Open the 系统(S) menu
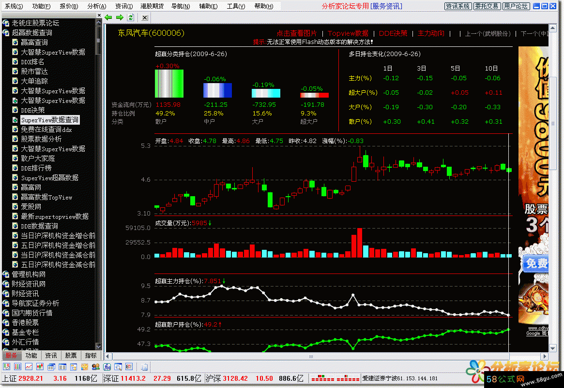 pyautogui.click(x=14, y=6)
